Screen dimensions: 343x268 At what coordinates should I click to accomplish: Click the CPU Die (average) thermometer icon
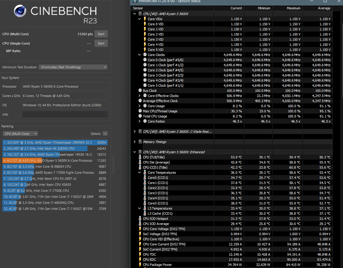tap(140, 162)
